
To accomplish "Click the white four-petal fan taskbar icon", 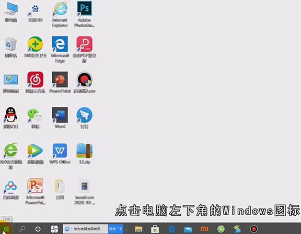I will click(54, 229).
